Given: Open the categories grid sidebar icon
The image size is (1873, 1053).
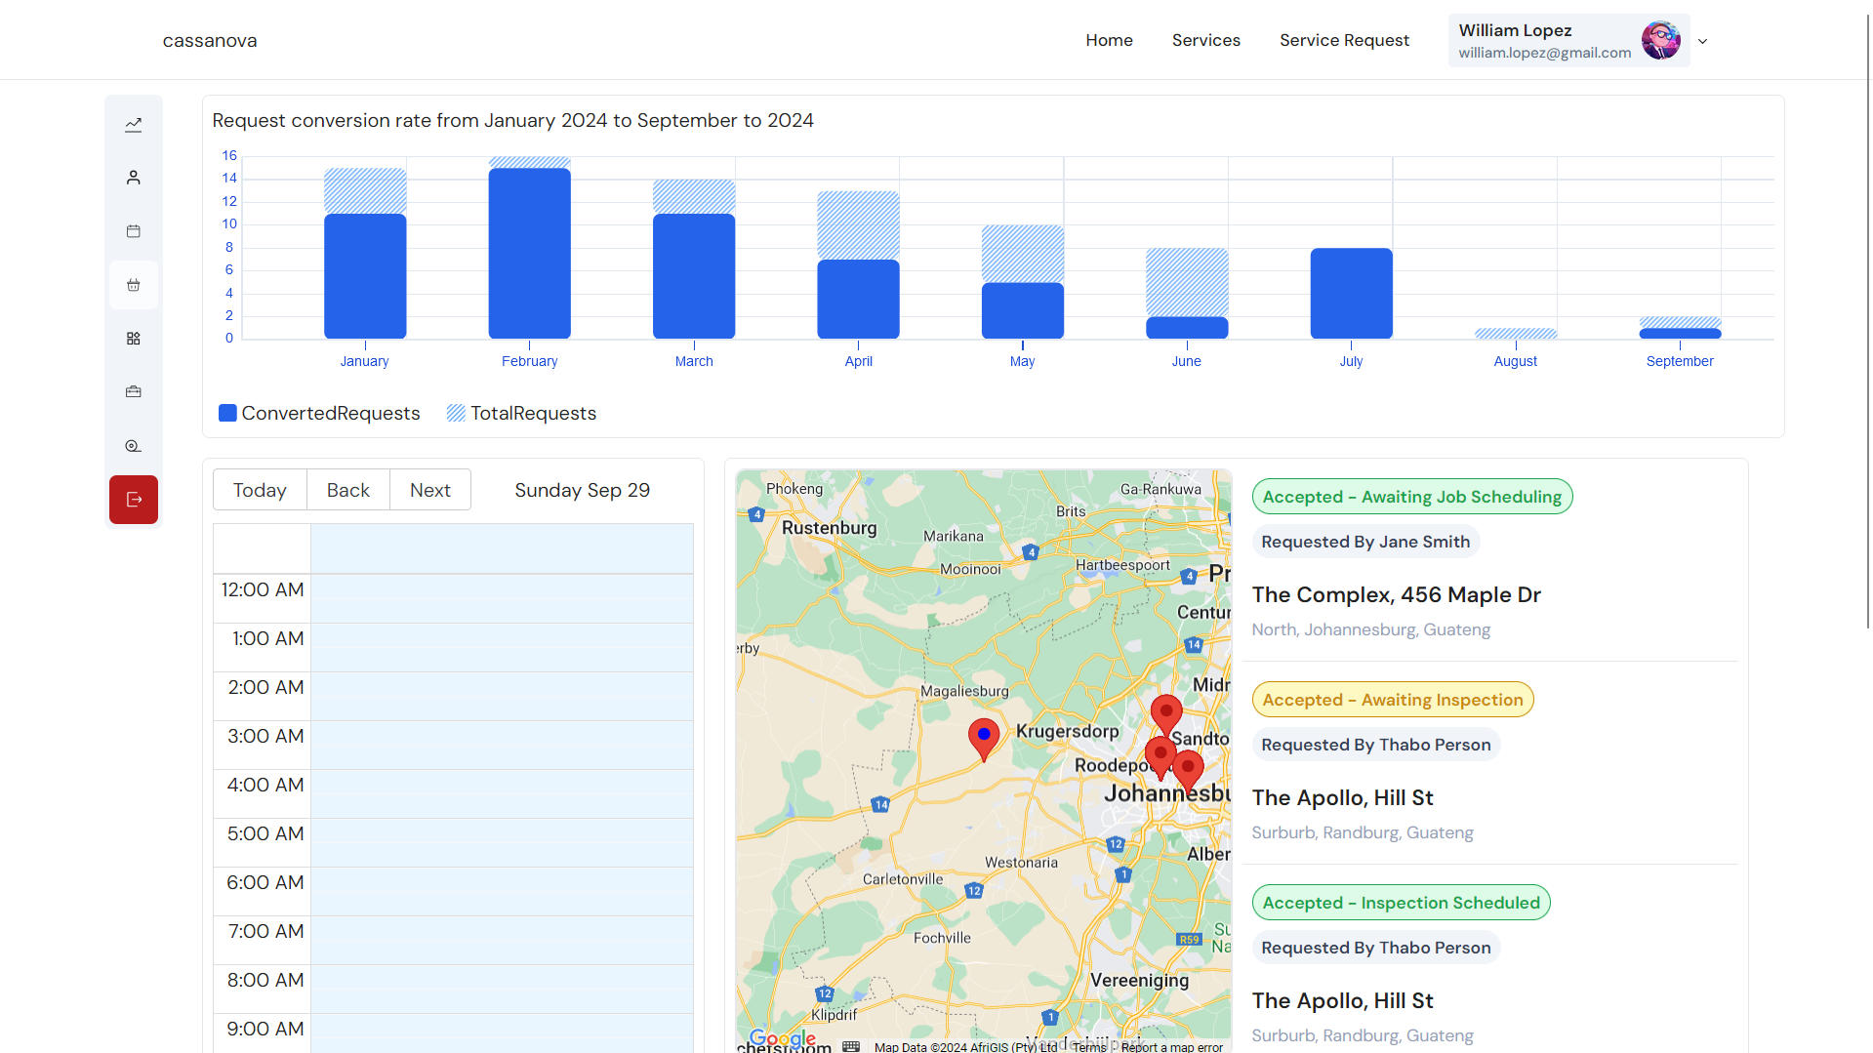Looking at the screenshot, I should (x=134, y=339).
